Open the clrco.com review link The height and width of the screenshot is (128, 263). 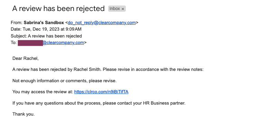pyautogui.click(x=101, y=92)
